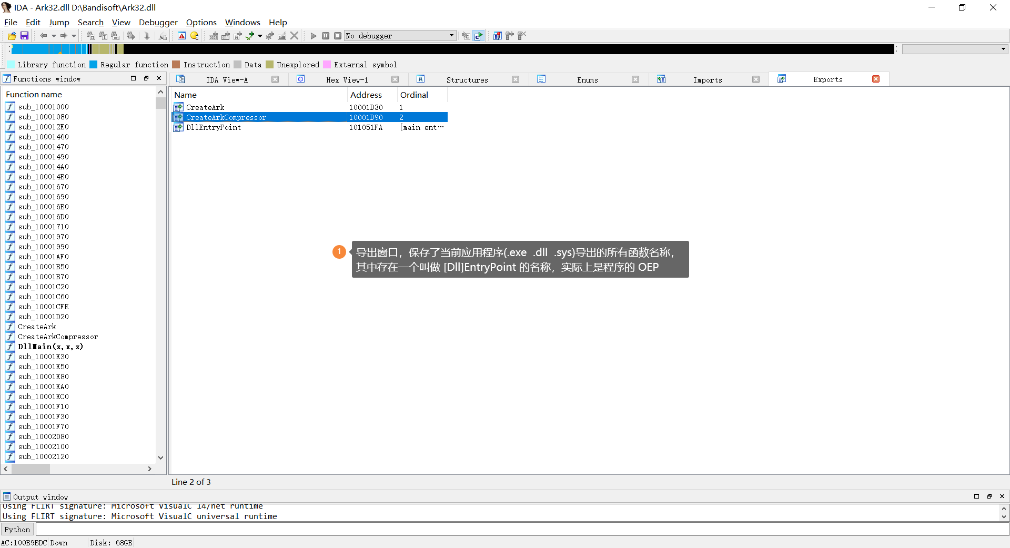Switch to the Structures tab
This screenshot has width=1010, height=548.
(467, 80)
